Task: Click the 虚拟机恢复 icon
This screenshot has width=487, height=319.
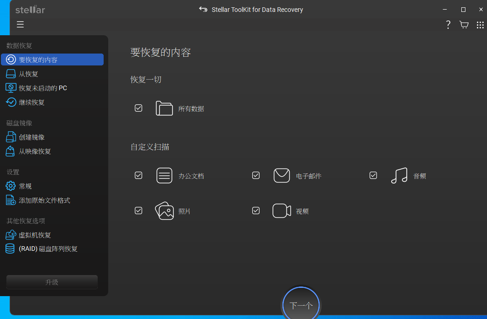Action: point(11,235)
